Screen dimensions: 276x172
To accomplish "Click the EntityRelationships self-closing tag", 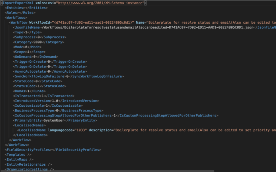I will point(28,164).
